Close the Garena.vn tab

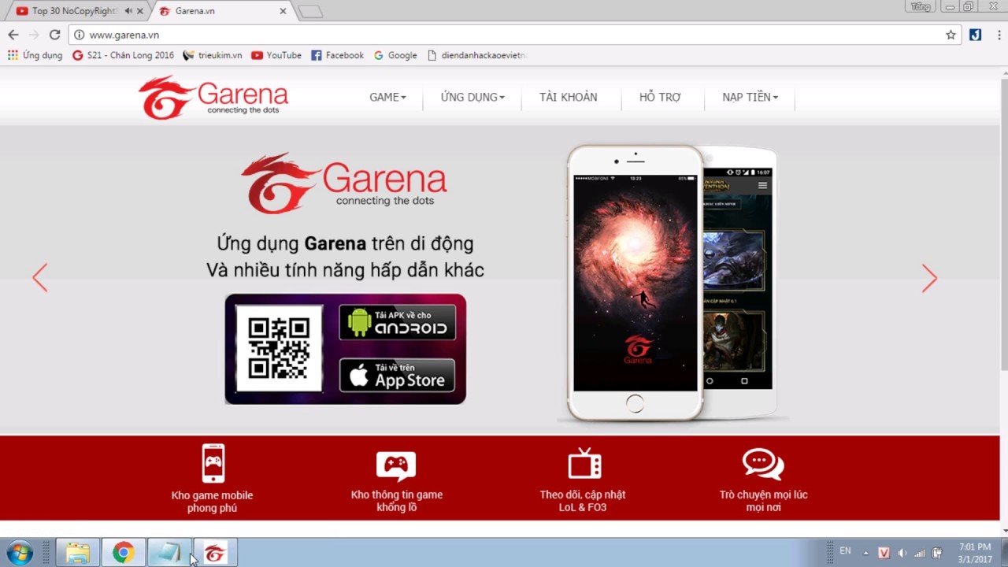coord(283,11)
